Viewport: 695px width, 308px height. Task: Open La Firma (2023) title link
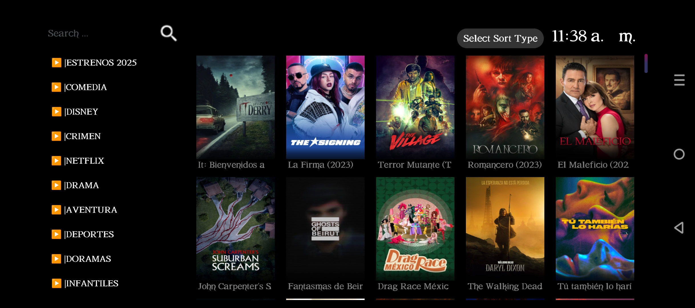click(320, 165)
